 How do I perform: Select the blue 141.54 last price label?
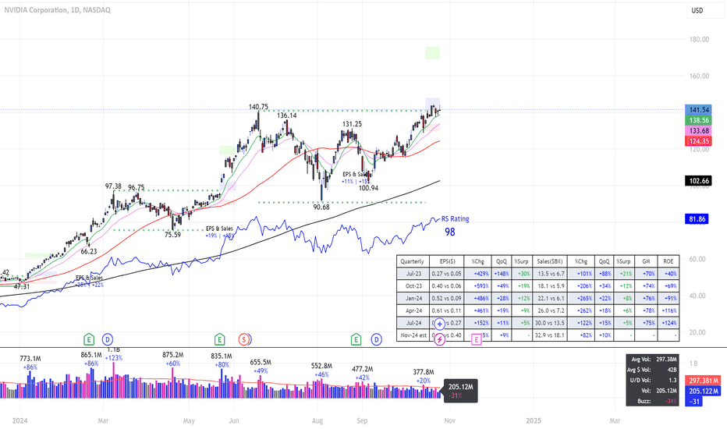pyautogui.click(x=699, y=110)
